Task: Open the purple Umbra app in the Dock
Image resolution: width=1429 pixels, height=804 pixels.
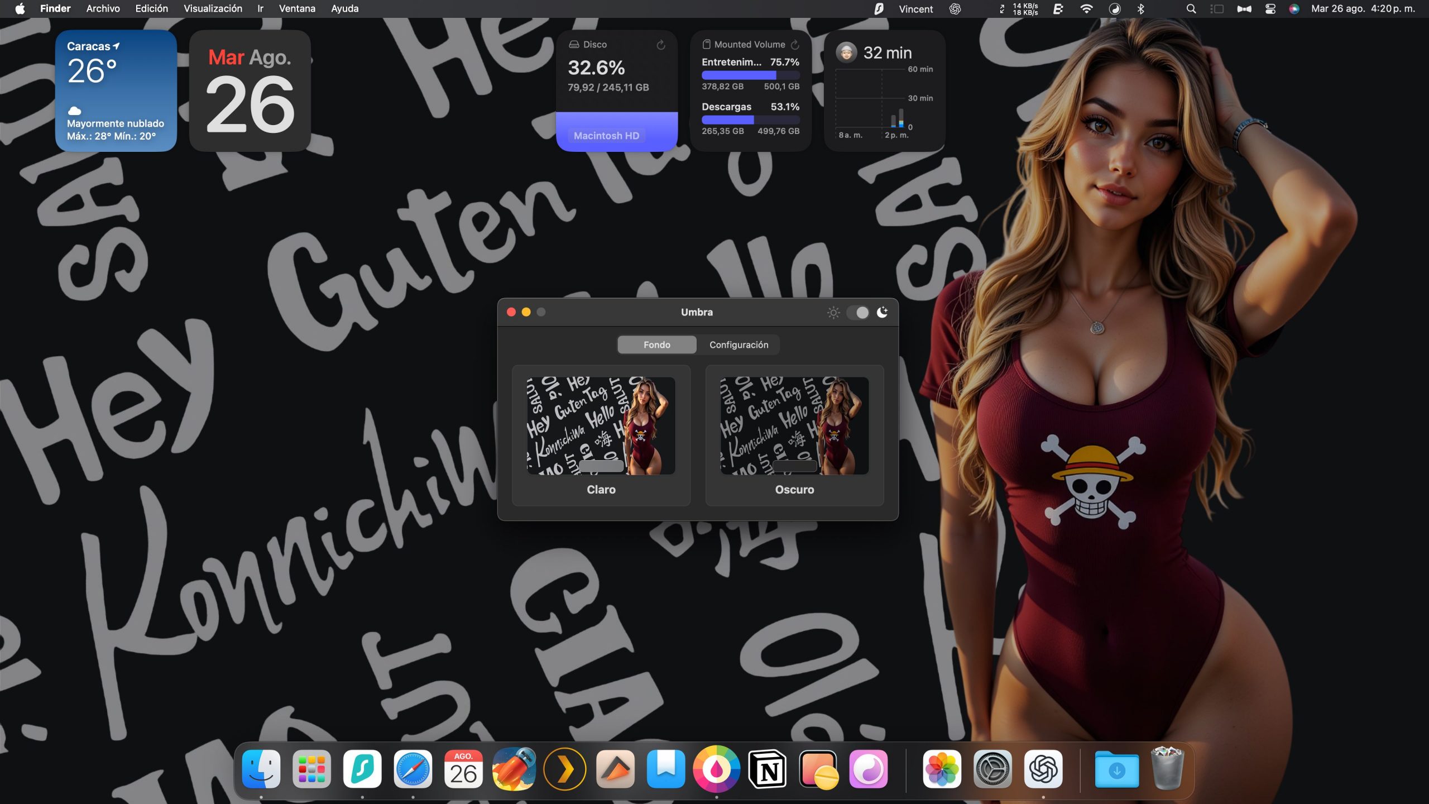Action: point(869,769)
